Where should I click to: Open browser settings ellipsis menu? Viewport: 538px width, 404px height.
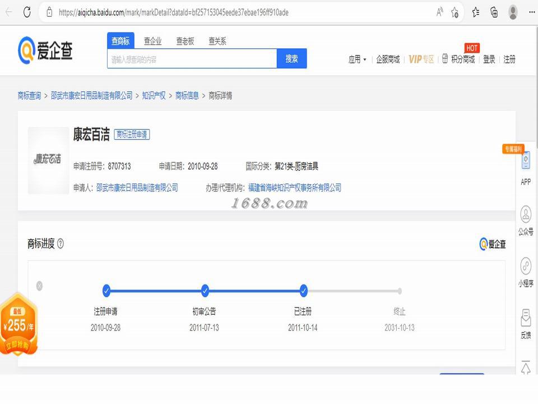[531, 12]
